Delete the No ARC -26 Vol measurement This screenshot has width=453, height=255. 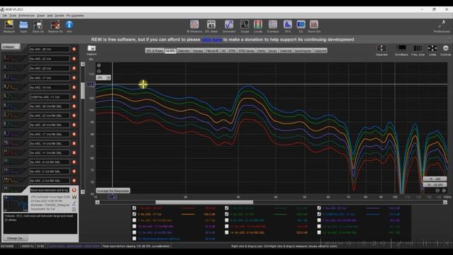pos(74,49)
